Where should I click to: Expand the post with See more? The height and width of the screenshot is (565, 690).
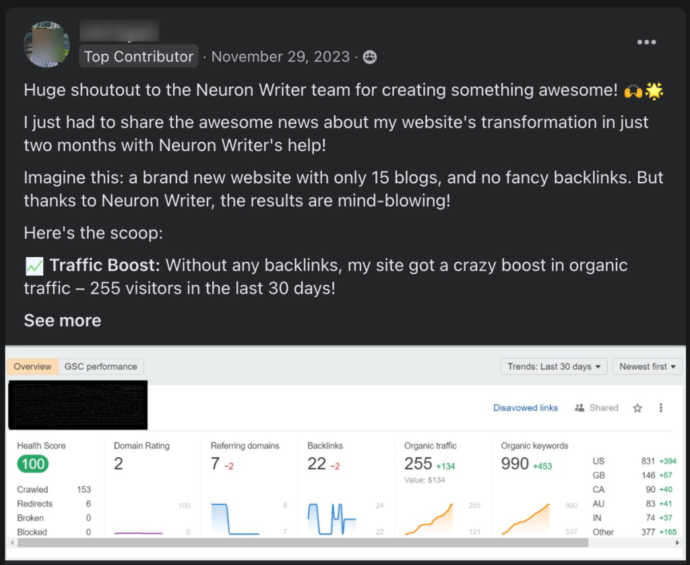coord(63,321)
